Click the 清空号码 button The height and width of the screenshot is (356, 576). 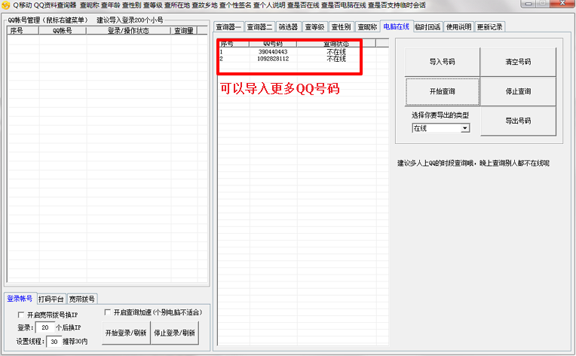(518, 62)
